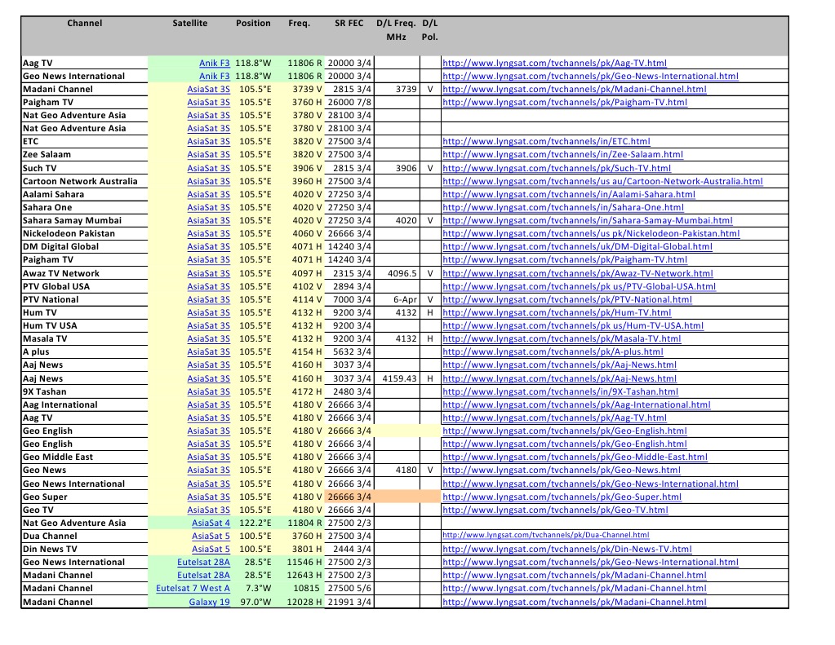Open the Sahara-One.html link
The height and width of the screenshot is (645, 835).
(563, 207)
